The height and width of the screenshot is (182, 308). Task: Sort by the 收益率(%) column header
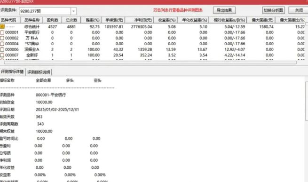point(166,20)
